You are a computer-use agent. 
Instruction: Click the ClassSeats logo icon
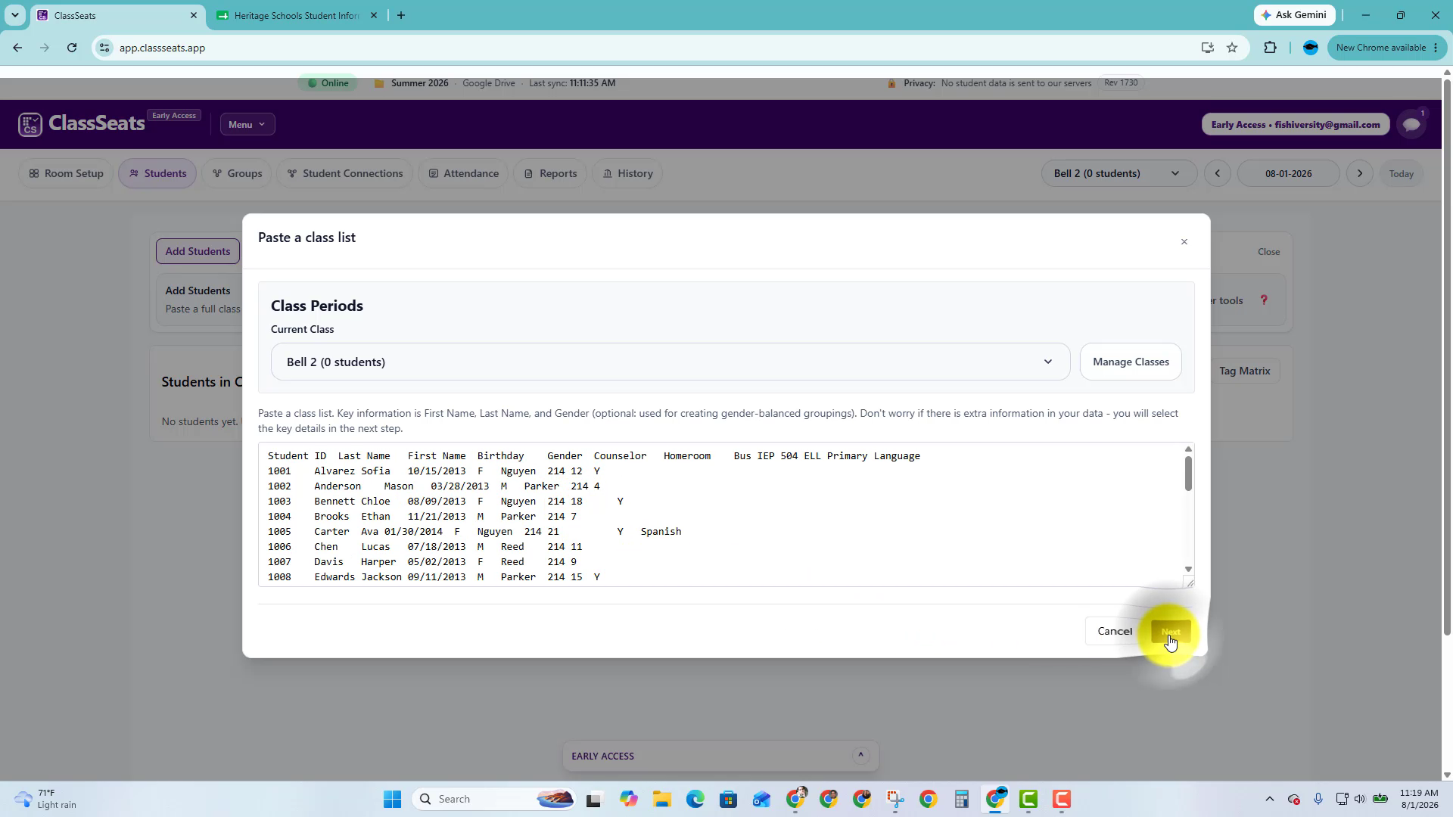pos(30,124)
